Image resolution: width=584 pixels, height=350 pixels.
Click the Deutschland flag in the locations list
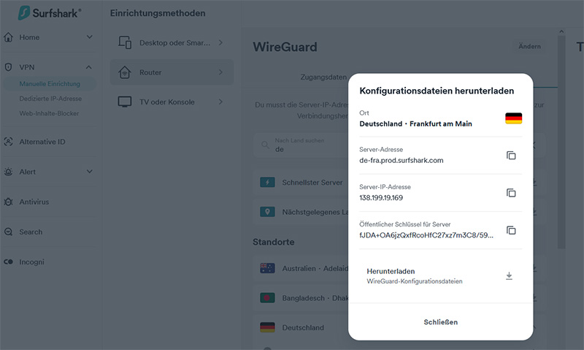267,327
